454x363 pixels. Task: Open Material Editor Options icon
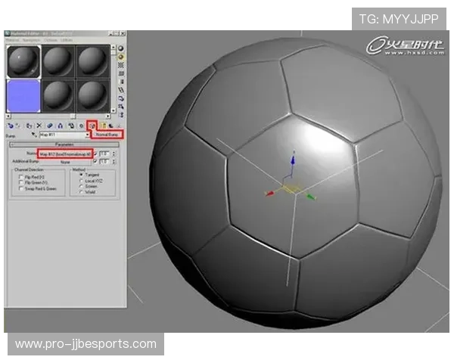pyautogui.click(x=121, y=99)
